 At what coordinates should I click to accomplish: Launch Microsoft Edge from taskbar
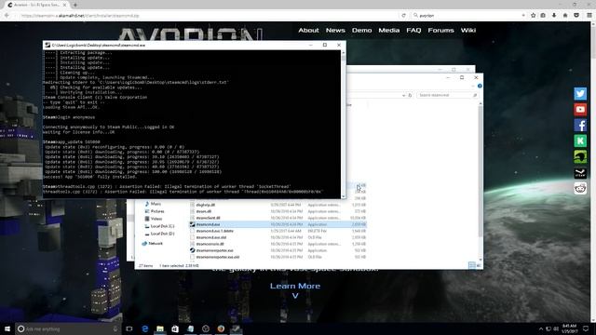[145, 328]
